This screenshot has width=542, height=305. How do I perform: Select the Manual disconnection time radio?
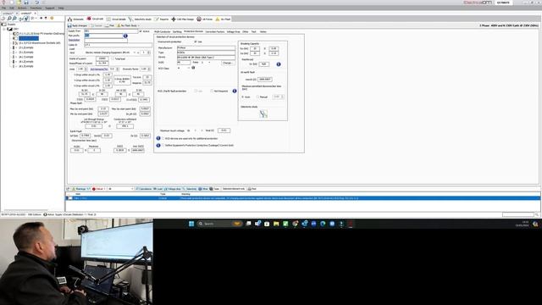coord(257,97)
